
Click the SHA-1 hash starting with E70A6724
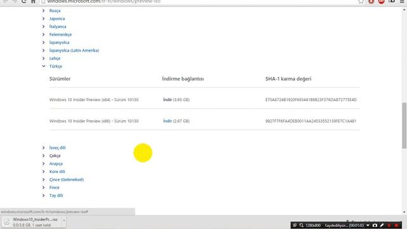(311, 100)
